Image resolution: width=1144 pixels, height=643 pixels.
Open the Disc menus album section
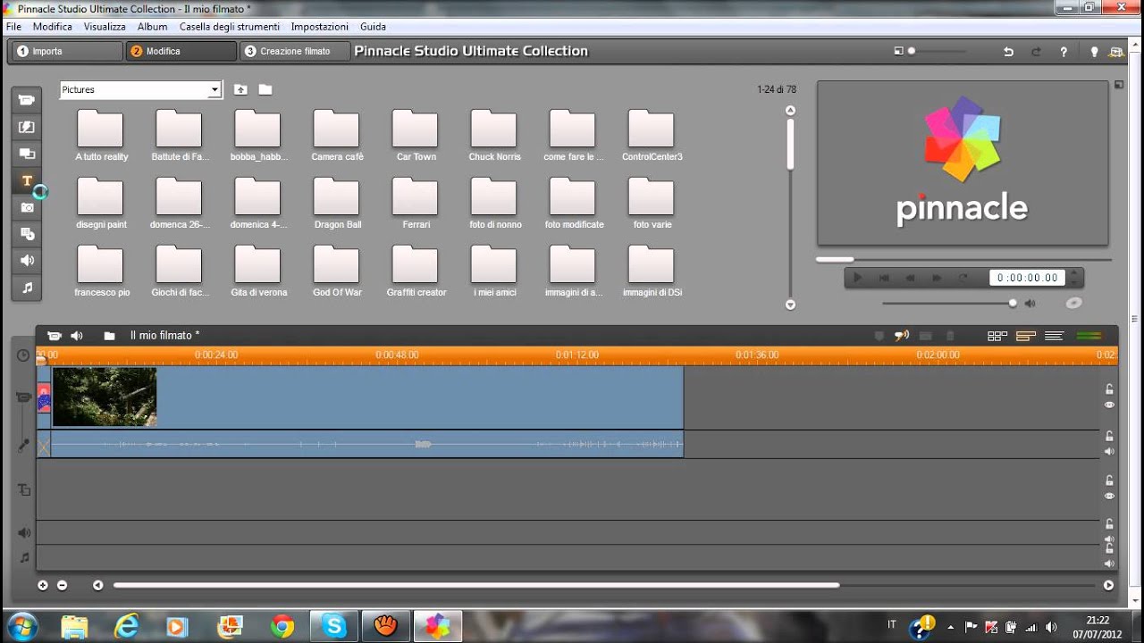(27, 234)
